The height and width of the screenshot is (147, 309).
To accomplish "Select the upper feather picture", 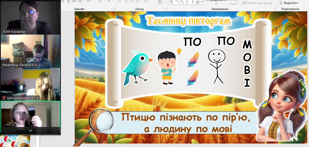I will click(193, 59).
